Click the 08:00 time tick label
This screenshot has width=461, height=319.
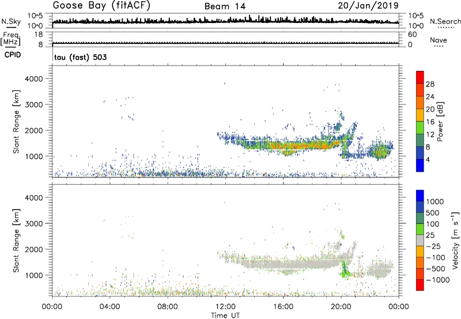[x=168, y=307]
